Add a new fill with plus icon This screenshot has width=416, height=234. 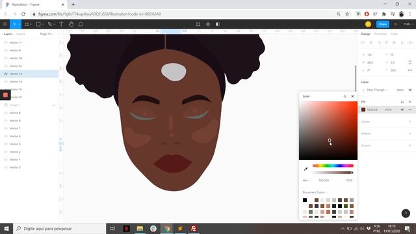pyautogui.click(x=410, y=101)
